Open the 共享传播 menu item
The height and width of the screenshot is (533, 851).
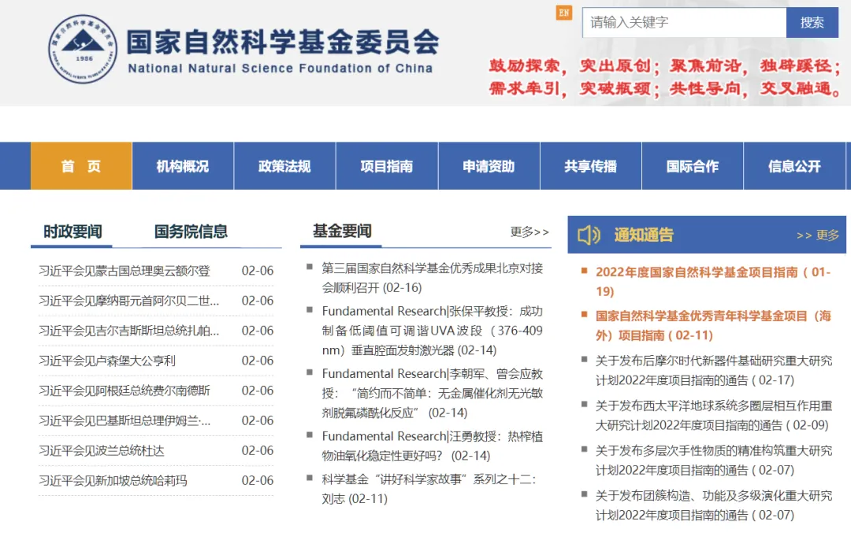point(590,166)
